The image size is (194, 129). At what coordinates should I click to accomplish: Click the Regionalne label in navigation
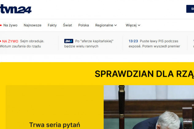(104, 25)
